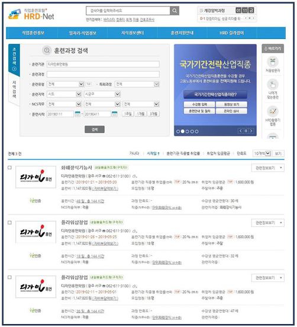Click the gray 검색 search button

(95, 129)
